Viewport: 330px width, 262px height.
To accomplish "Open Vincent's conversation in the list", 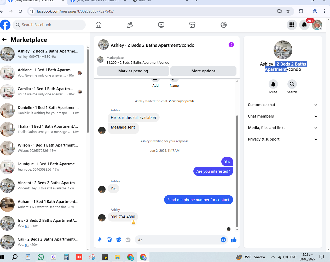I will click(x=42, y=186).
